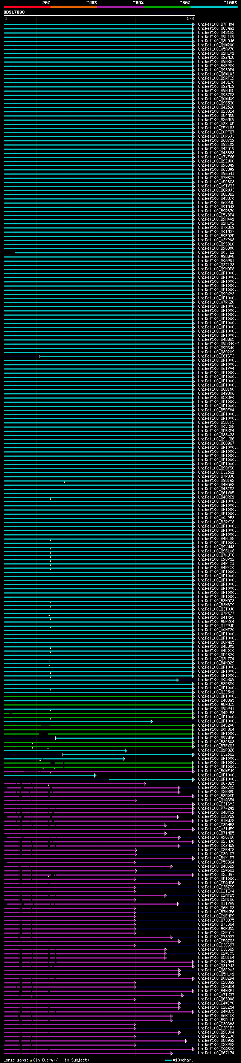This screenshot has height=1063, width=241.
Task: Click hit label UniRef100_B3NDZ8
Action: [x=216, y=601]
